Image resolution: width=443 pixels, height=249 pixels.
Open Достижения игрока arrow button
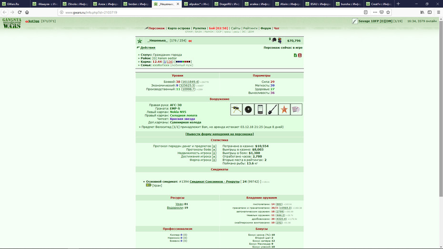[x=214, y=157]
